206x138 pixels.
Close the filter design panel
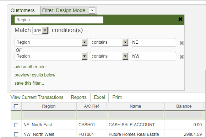click(x=180, y=19)
